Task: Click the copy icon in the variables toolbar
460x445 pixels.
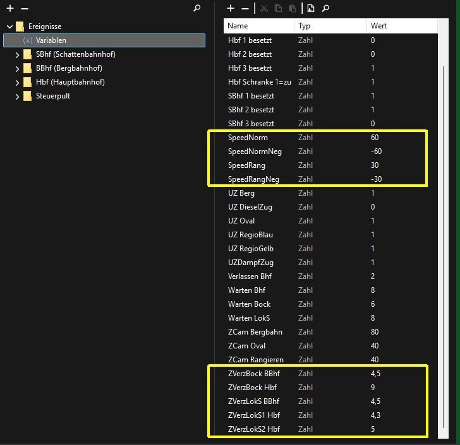Action: tap(278, 8)
